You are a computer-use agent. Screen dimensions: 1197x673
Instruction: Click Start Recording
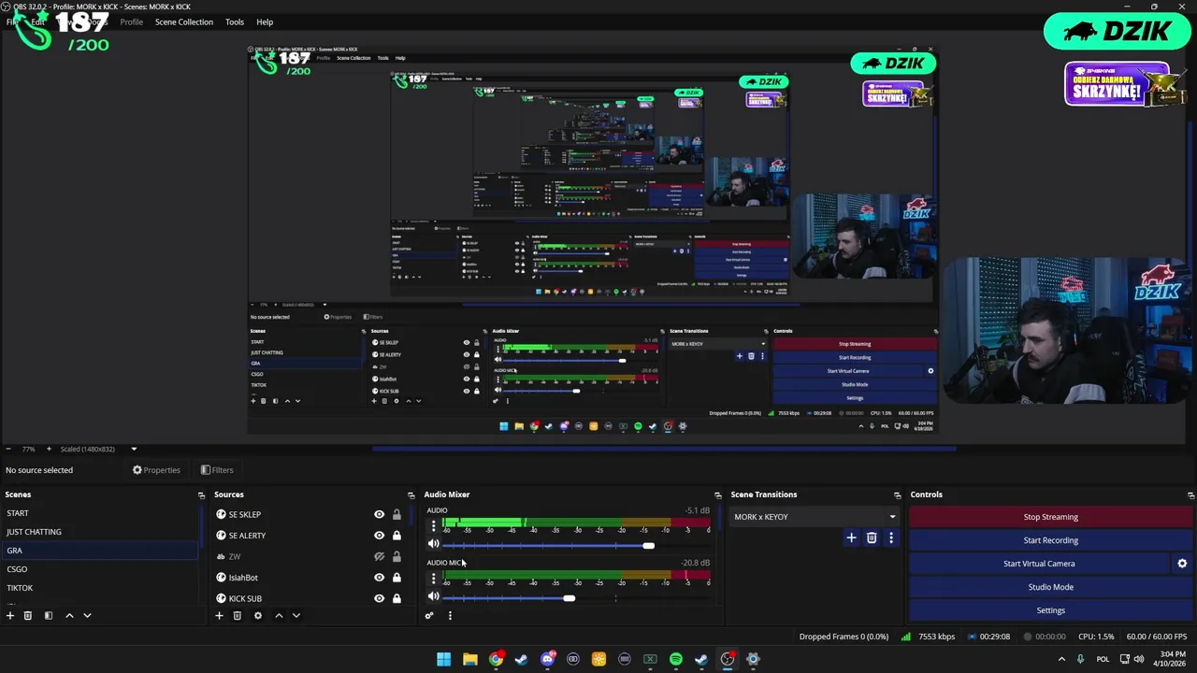click(x=1050, y=540)
